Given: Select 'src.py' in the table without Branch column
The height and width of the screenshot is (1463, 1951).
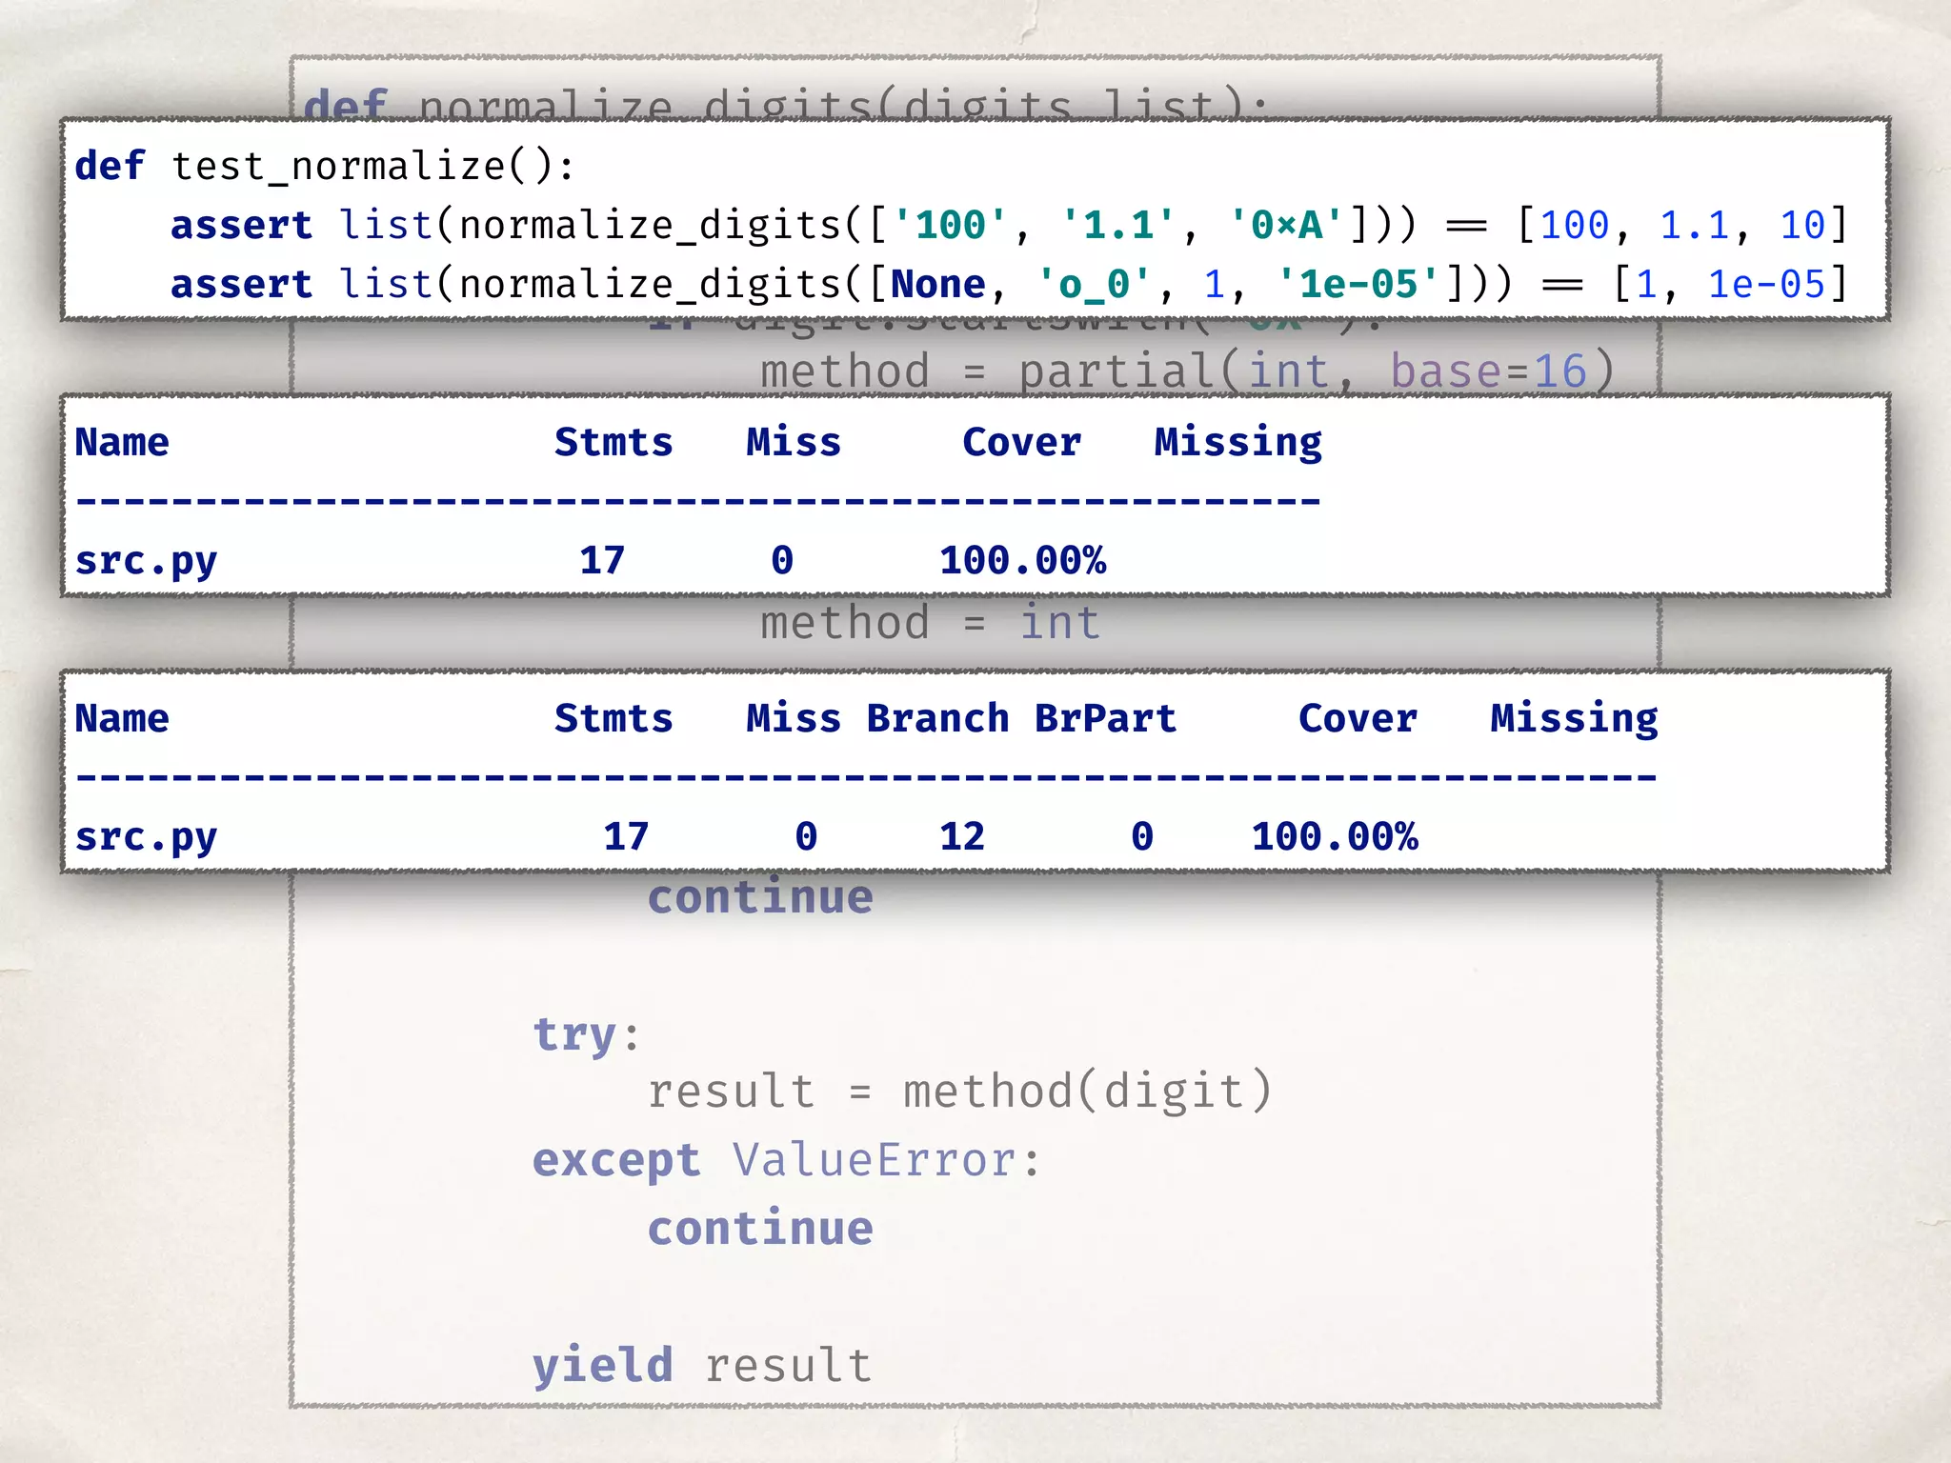Looking at the screenshot, I should coord(146,561).
